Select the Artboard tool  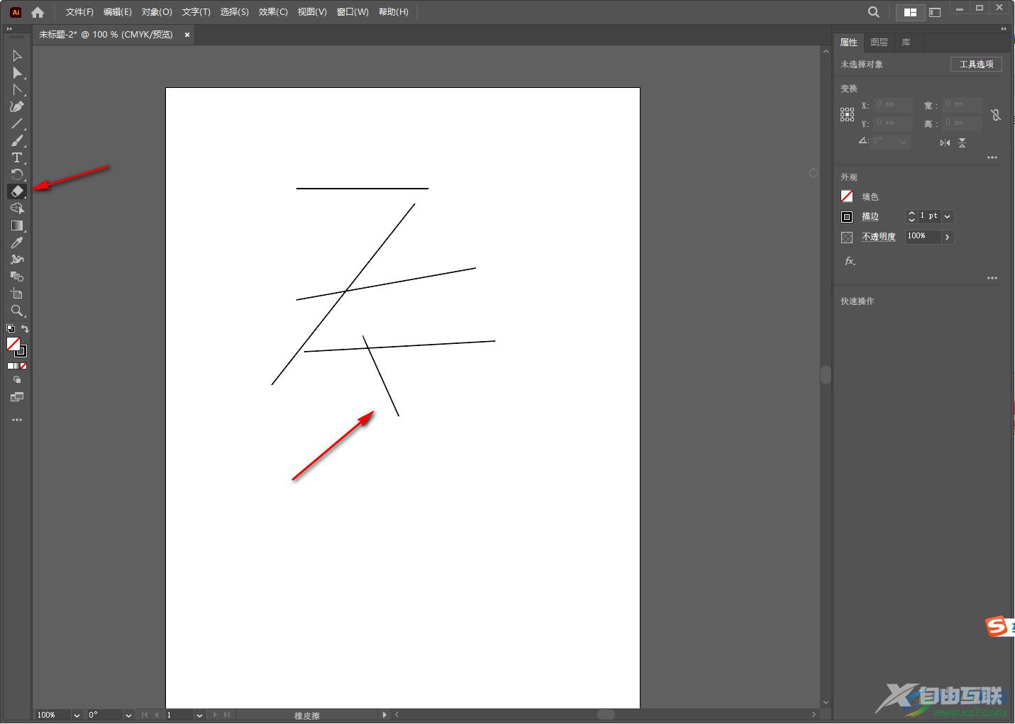coord(17,294)
